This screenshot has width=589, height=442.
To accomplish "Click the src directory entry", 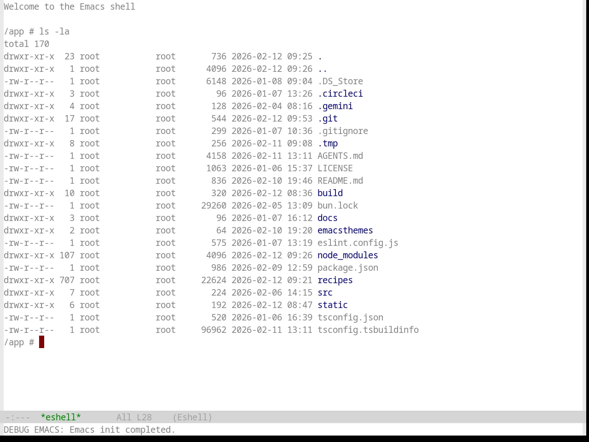I will point(325,292).
